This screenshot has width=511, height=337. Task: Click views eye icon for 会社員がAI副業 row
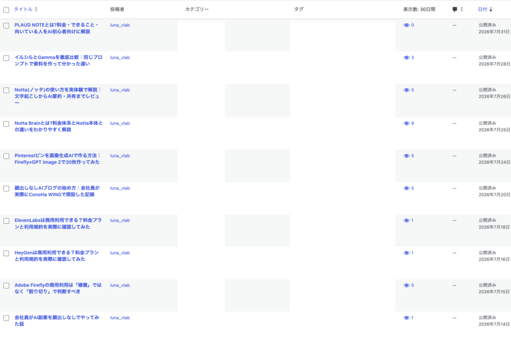coord(406,318)
